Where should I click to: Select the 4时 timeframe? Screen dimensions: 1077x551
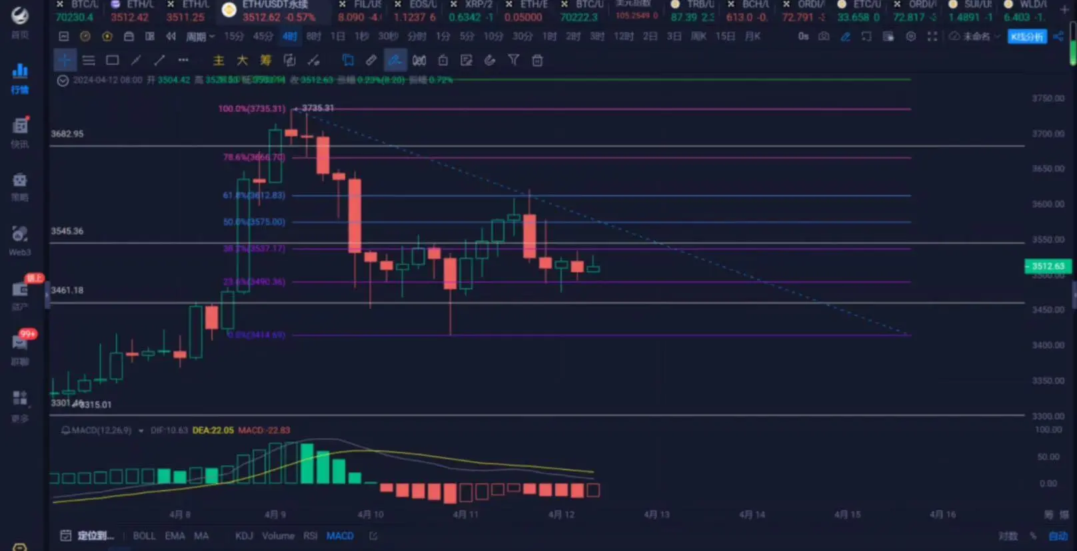click(289, 37)
